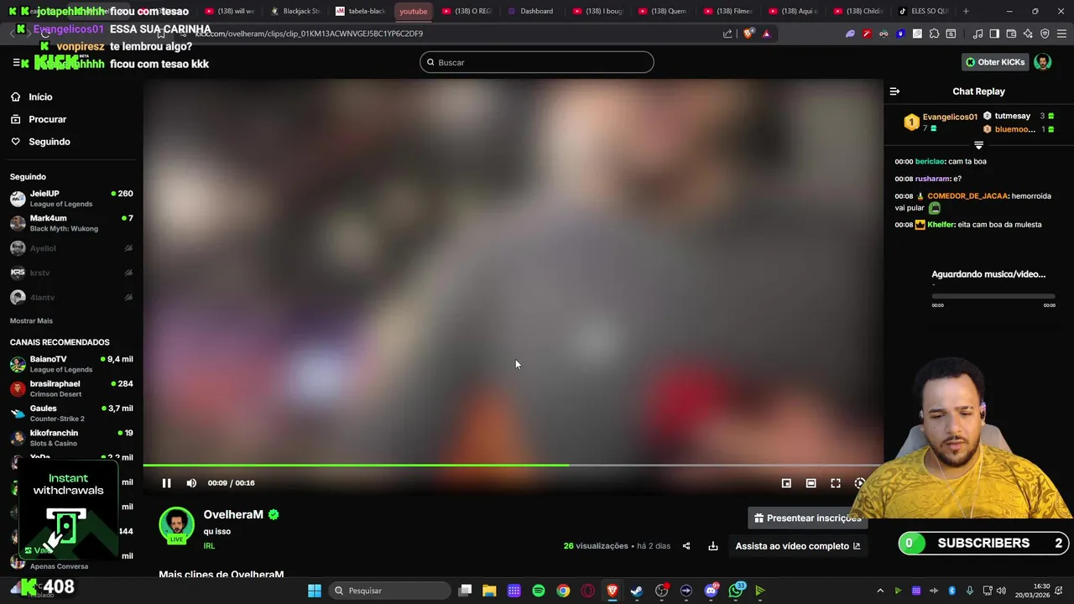Open browser extensions puzzle icon
This screenshot has height=604, width=1074.
coord(934,34)
